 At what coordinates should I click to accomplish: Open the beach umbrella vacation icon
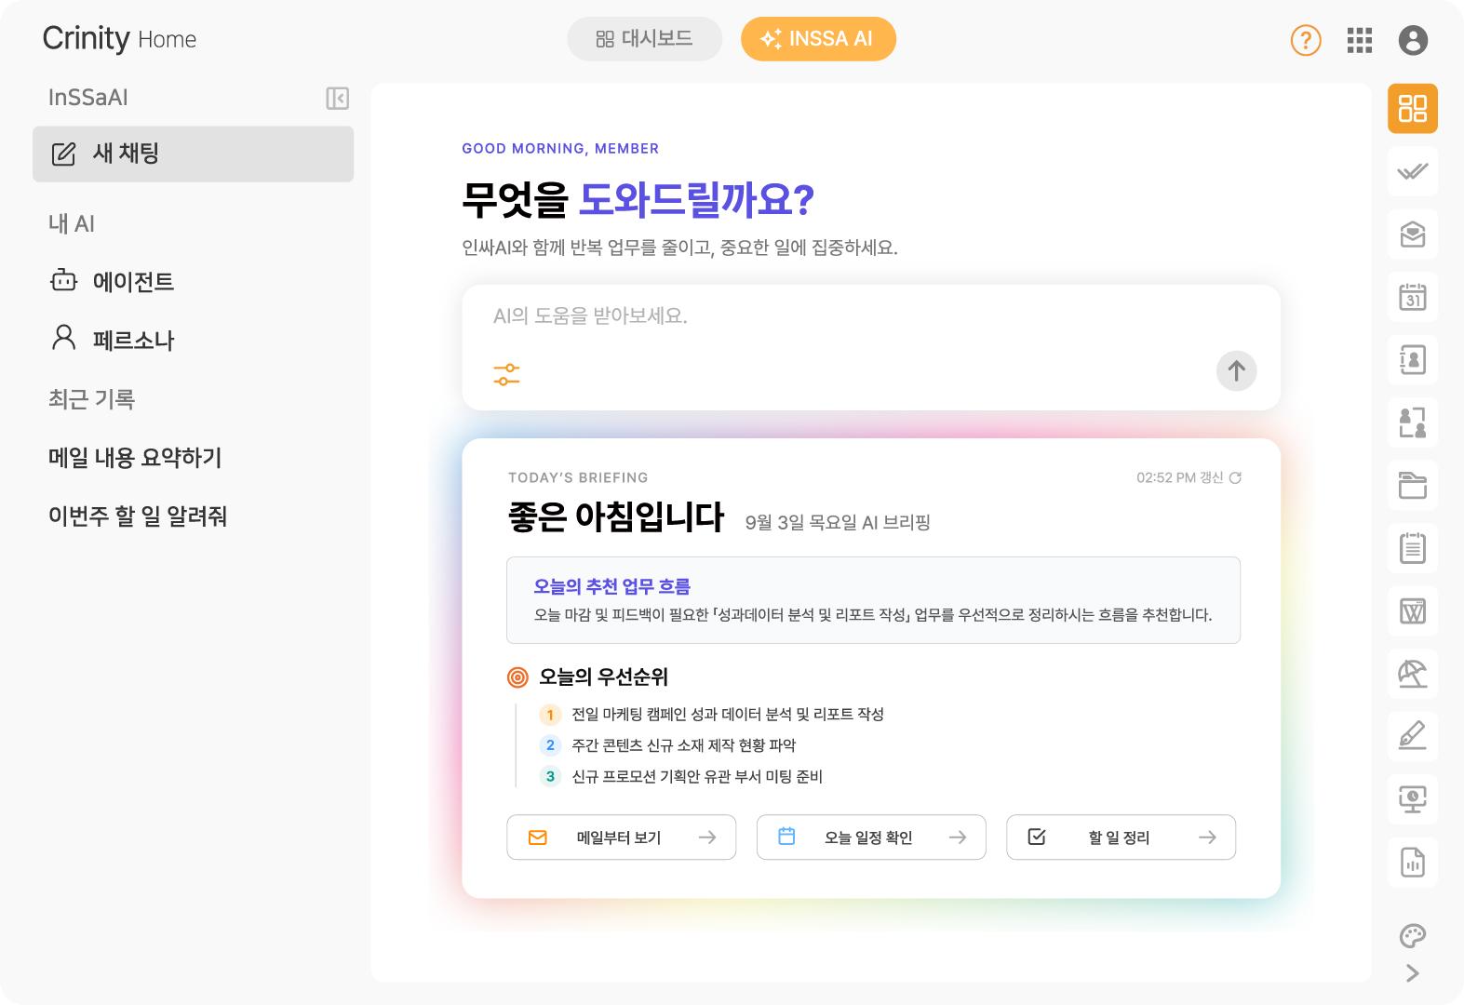pos(1413,674)
